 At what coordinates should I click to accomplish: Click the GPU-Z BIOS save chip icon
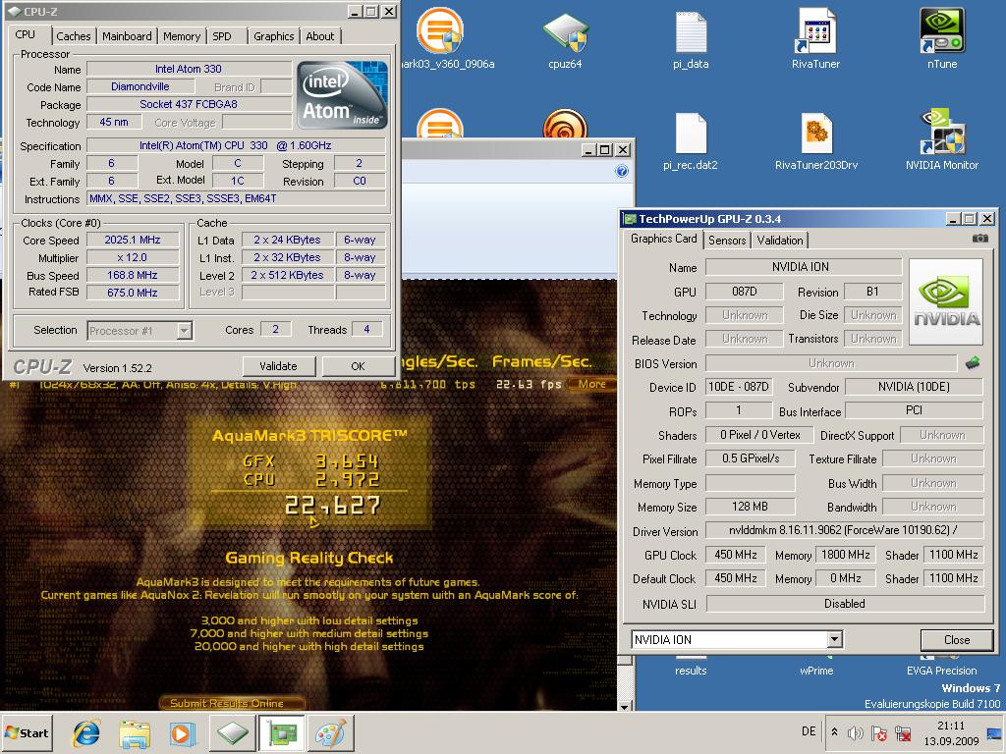(973, 363)
